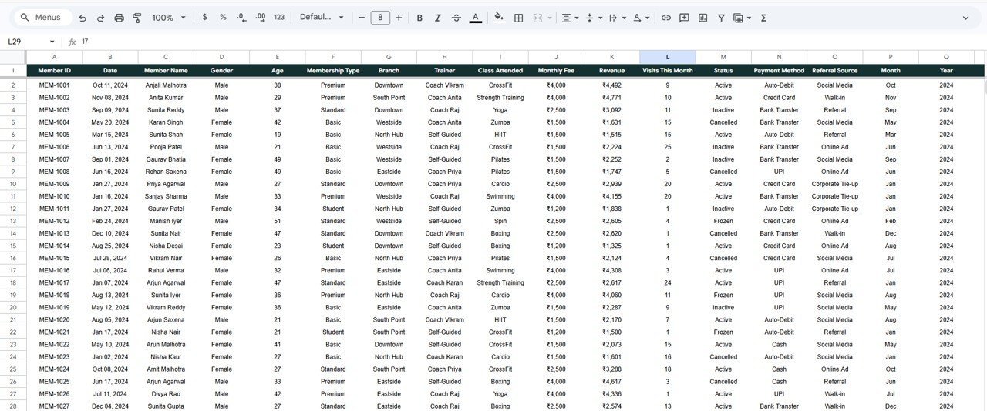987x411 pixels.
Task: Click the Functions sigma icon
Action: [x=763, y=18]
